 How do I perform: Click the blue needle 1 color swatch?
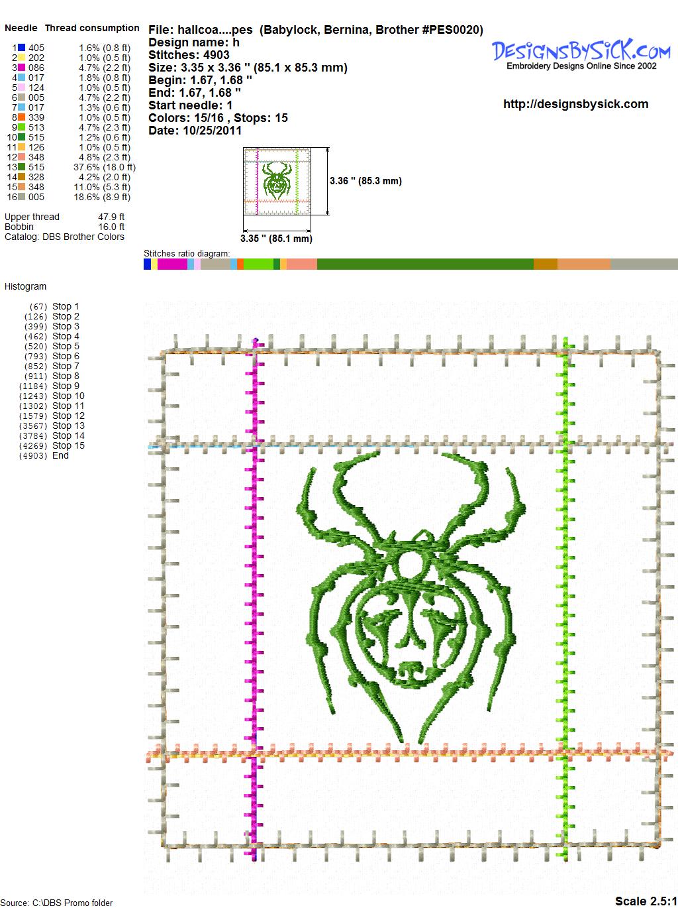[x=21, y=48]
